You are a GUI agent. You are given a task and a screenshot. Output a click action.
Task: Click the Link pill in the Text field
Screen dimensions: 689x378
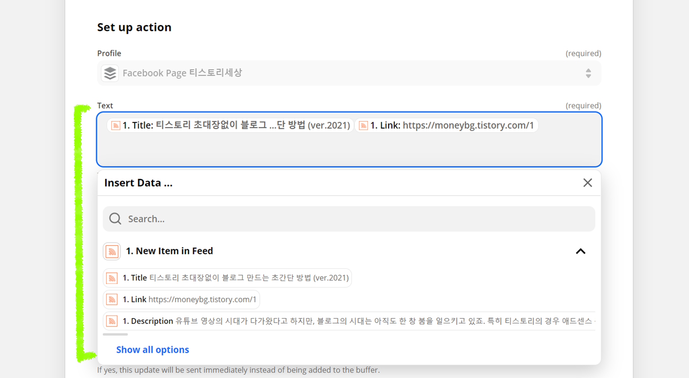click(446, 125)
